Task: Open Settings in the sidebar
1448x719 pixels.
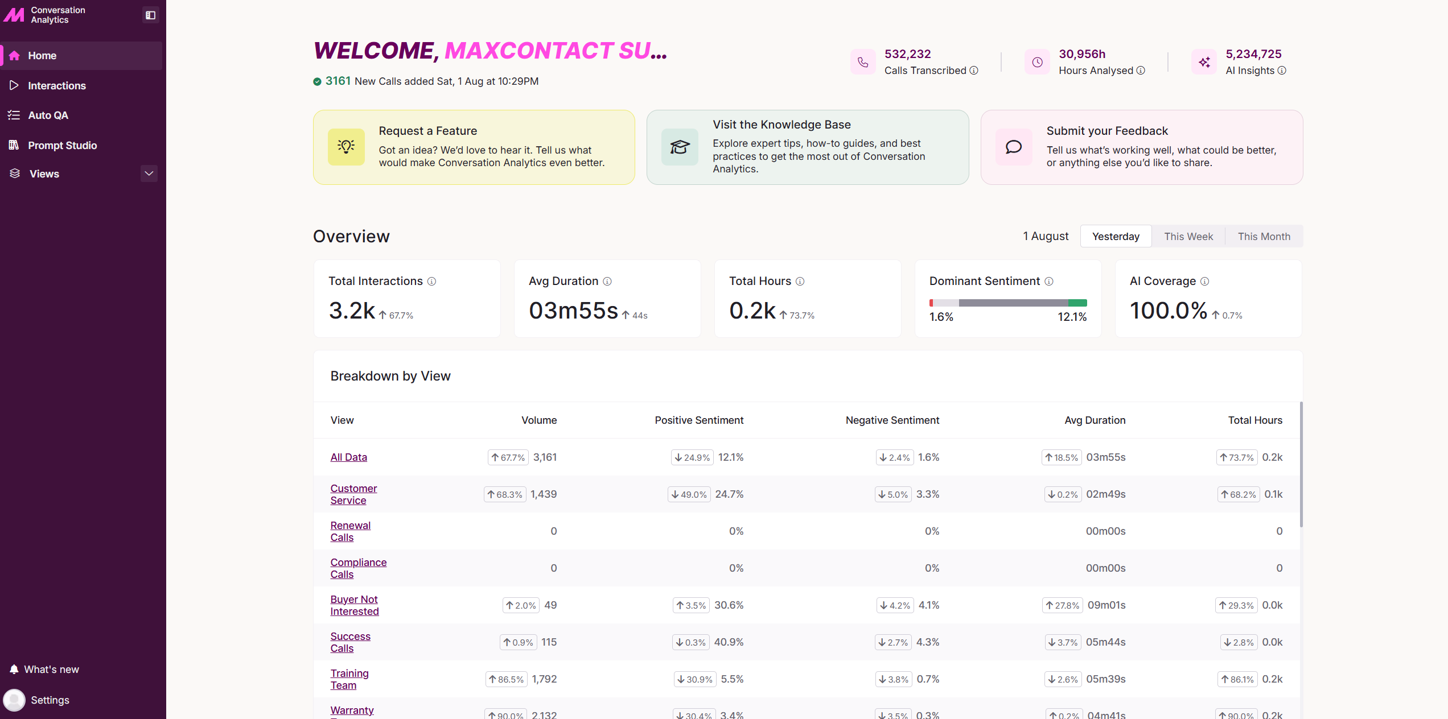Action: pyautogui.click(x=50, y=700)
